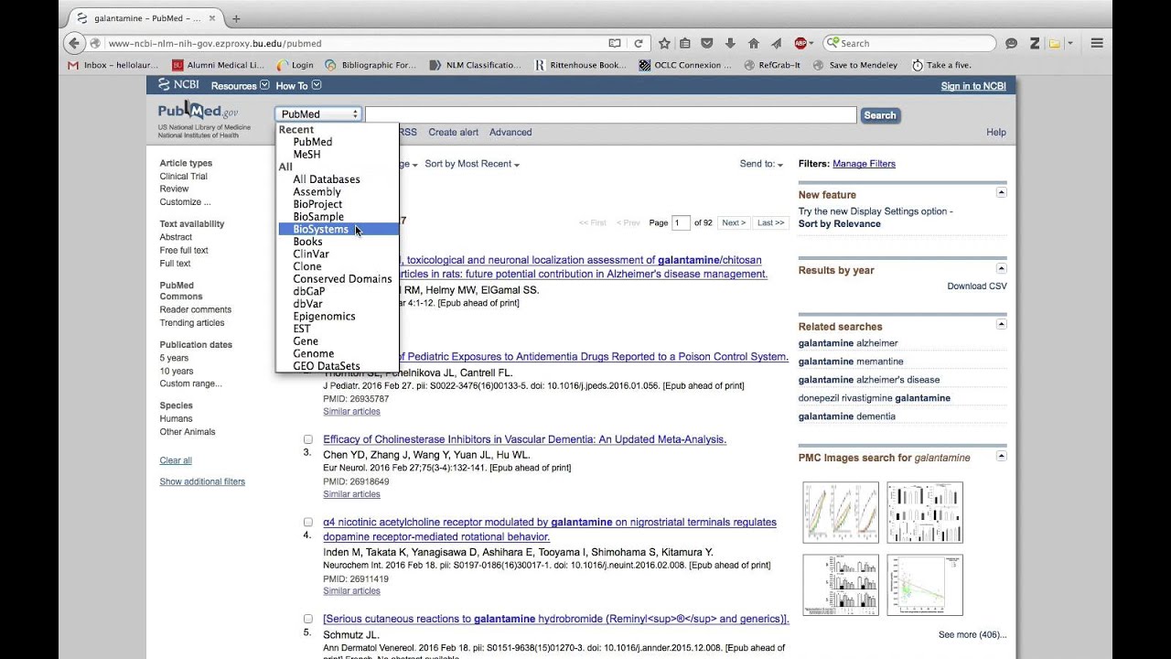Filter by Free full text availability
Viewport: 1171px width, 659px height.
pyautogui.click(x=184, y=251)
